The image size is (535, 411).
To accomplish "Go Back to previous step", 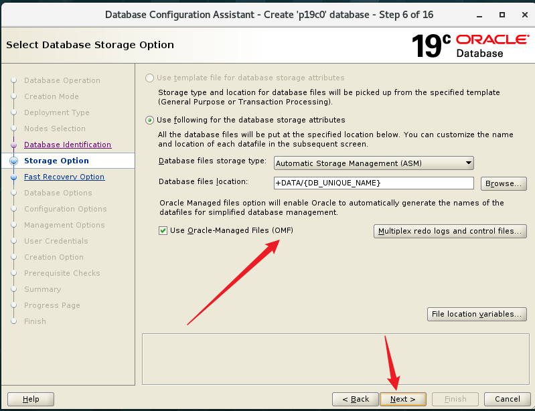I will coord(355,399).
